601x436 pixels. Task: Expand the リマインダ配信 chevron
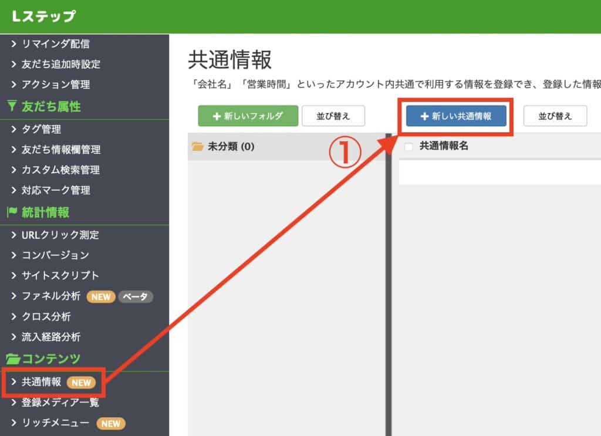click(x=14, y=43)
